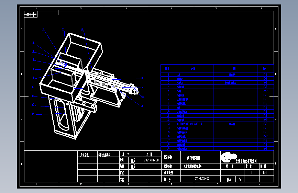This screenshot has width=298, height=193.
Task: Click balloon number 19 above the assembly view
Action: pos(82,30)
